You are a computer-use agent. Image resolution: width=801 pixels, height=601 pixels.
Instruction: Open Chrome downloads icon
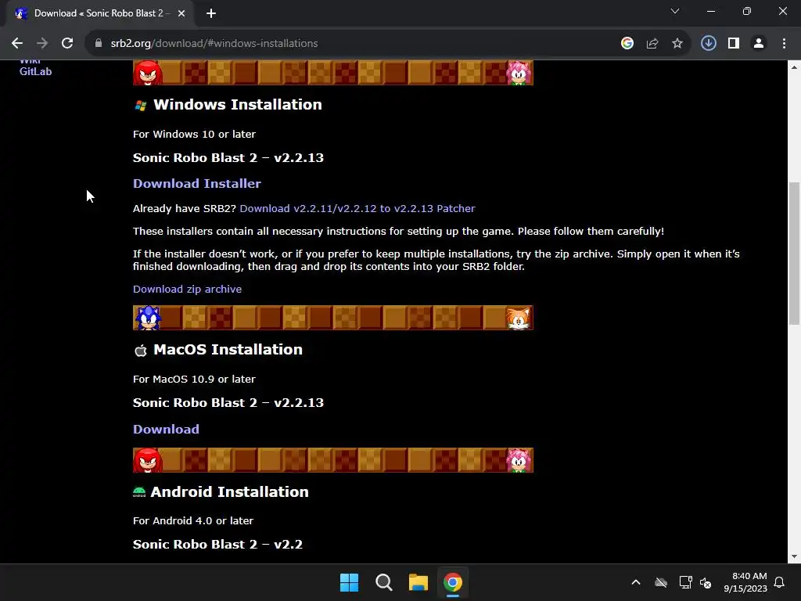tap(709, 44)
